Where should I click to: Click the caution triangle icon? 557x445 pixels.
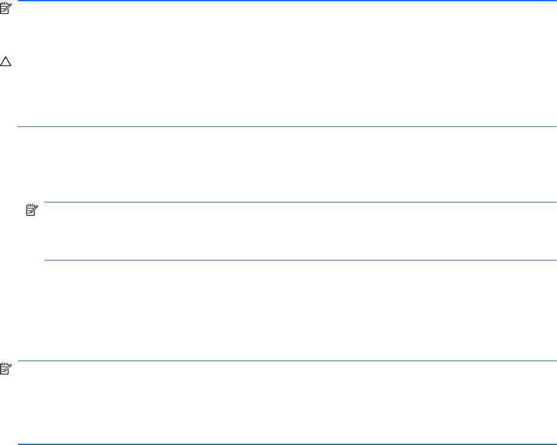click(5, 62)
